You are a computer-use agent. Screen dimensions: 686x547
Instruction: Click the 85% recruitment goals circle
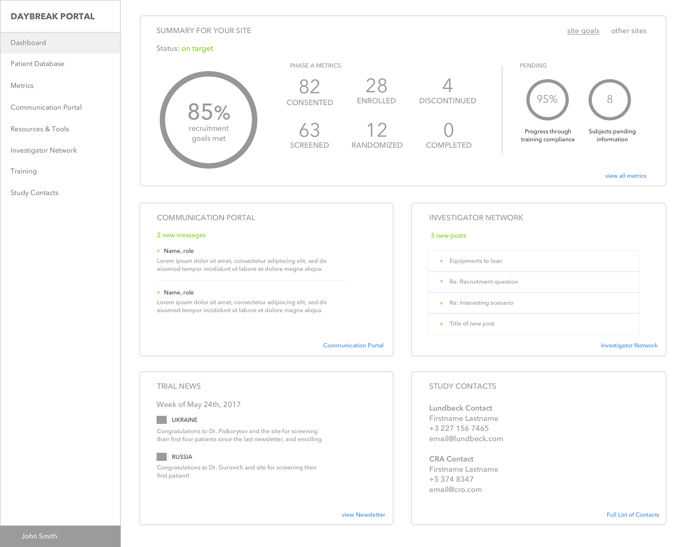(208, 120)
